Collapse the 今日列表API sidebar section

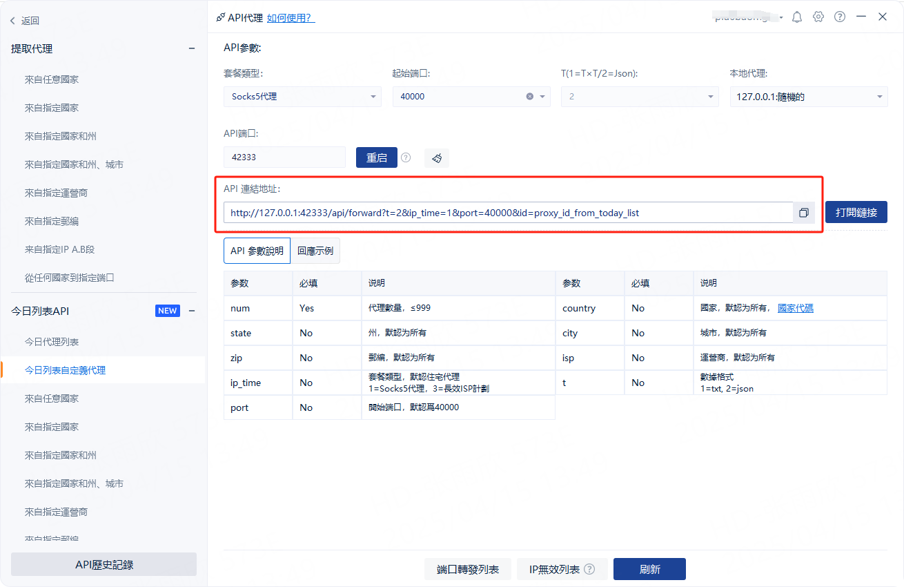(192, 311)
